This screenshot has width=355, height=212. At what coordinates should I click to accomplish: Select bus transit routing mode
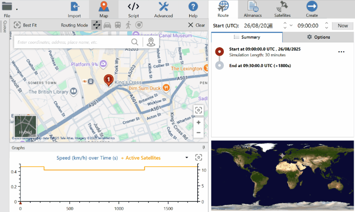click(x=118, y=25)
